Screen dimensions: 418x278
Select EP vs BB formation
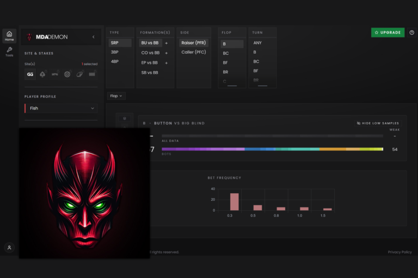(150, 63)
